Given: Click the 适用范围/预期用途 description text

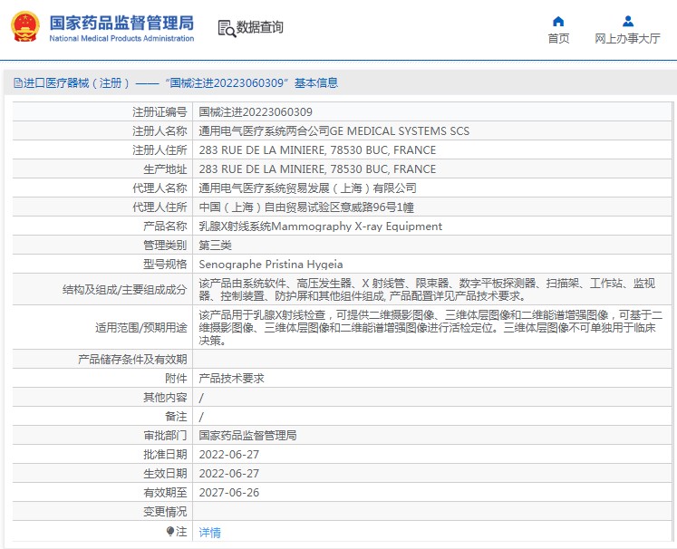Looking at the screenshot, I should point(430,327).
